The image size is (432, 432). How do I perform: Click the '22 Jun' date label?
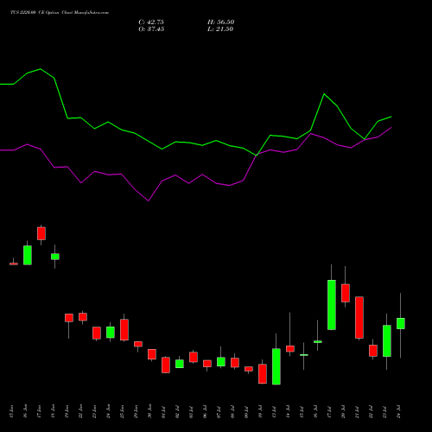[80, 411]
